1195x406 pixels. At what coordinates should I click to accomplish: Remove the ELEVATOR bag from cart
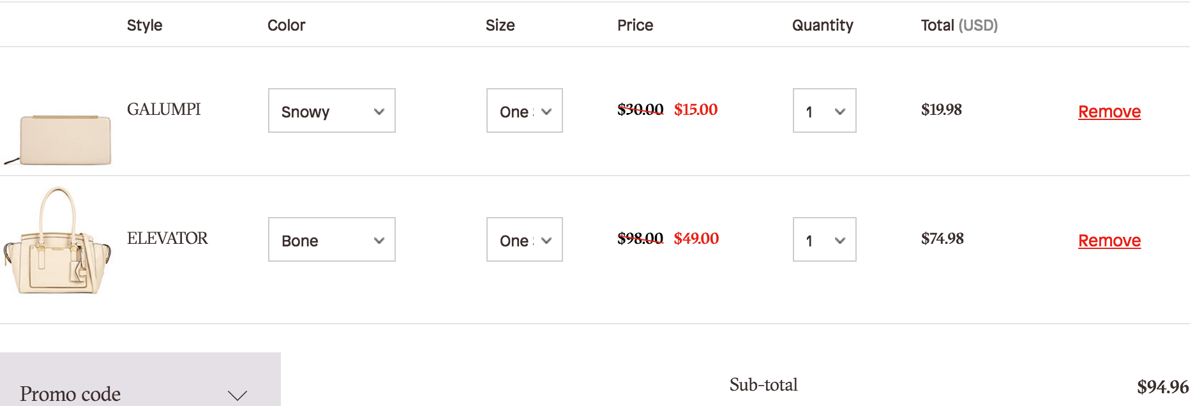(x=1109, y=241)
